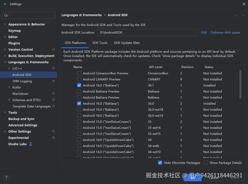Switch to SDK Platforms tab

(75, 43)
